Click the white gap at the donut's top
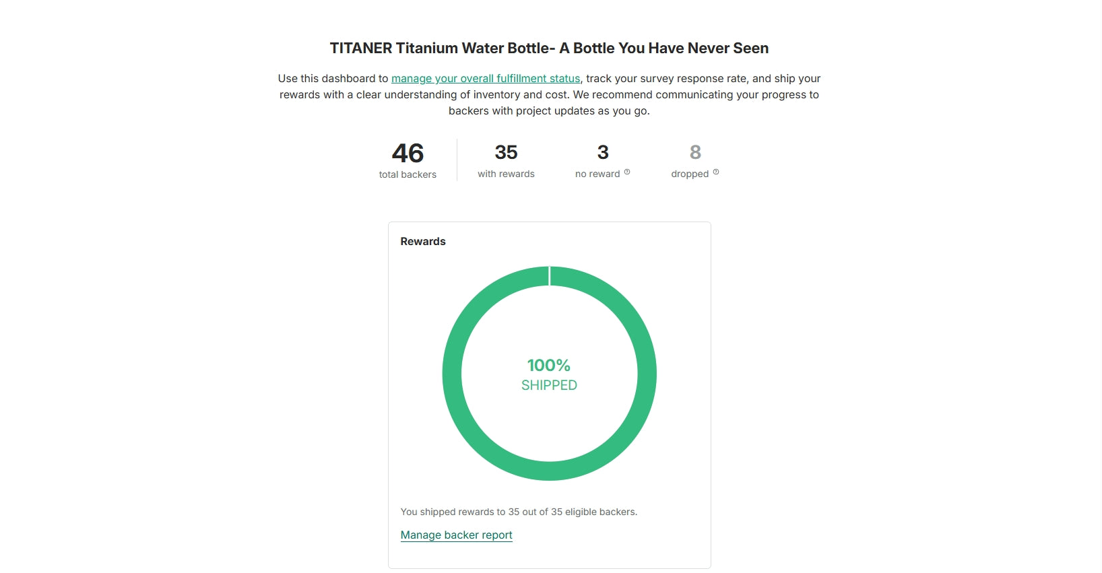1102x573 pixels. 550,276
